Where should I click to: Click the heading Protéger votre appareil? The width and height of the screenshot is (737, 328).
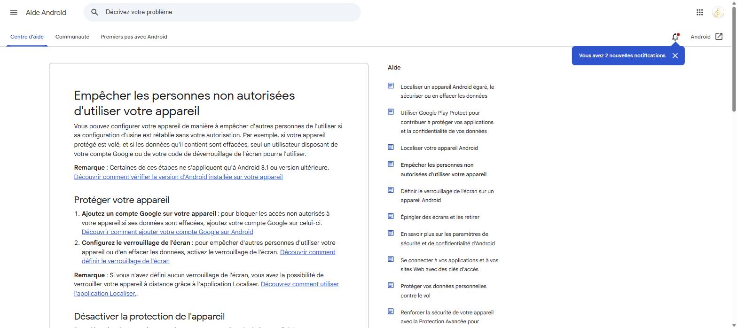click(x=122, y=200)
